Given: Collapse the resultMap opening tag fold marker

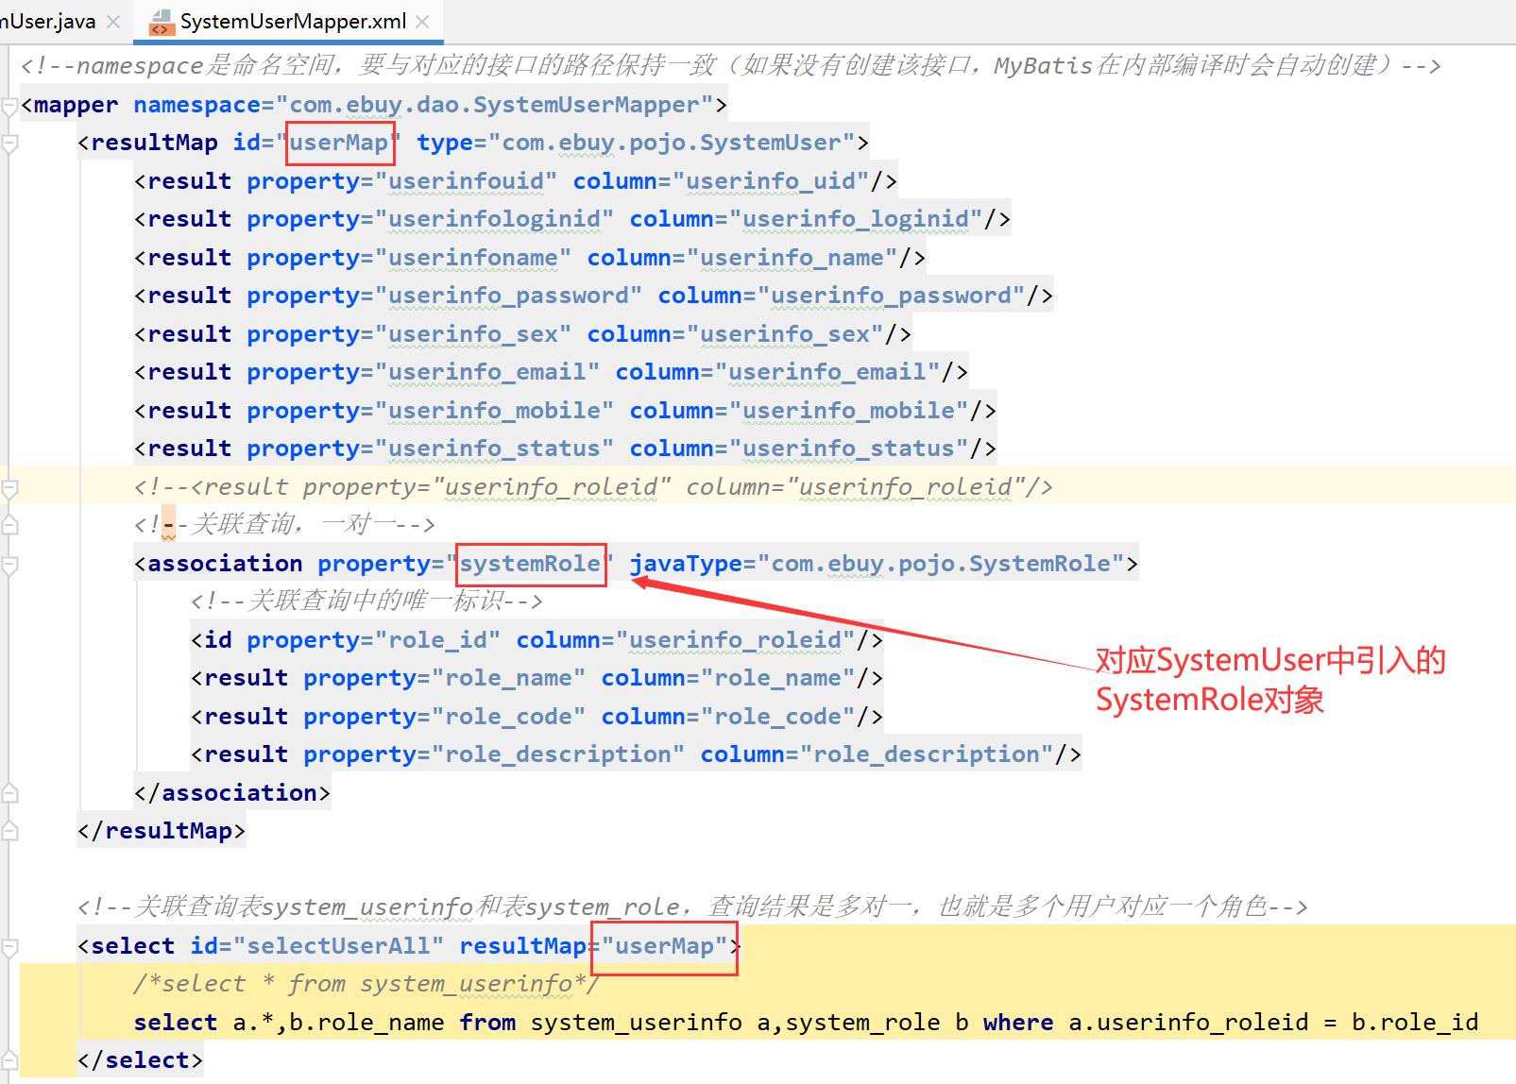Looking at the screenshot, I should (x=9, y=144).
